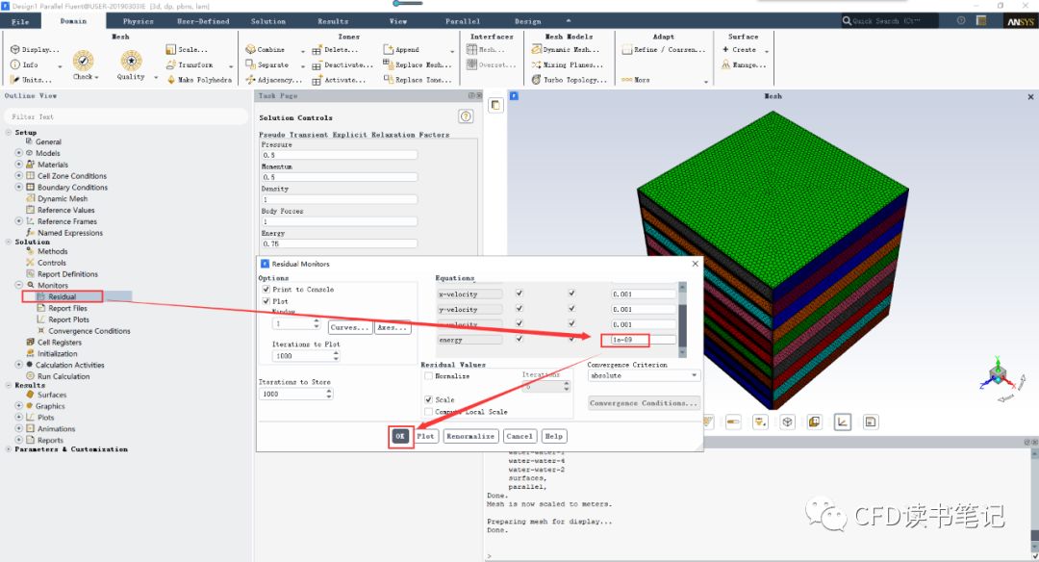Viewport: 1039px width, 562px height.
Task: Open Create surface dropdown arrow
Action: [767, 51]
